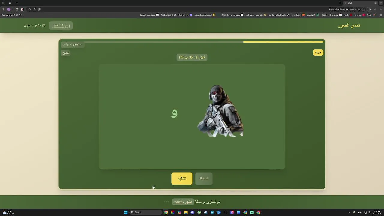Open the weather widget on taskbar
The height and width of the screenshot is (216, 384).
(x=8, y=212)
